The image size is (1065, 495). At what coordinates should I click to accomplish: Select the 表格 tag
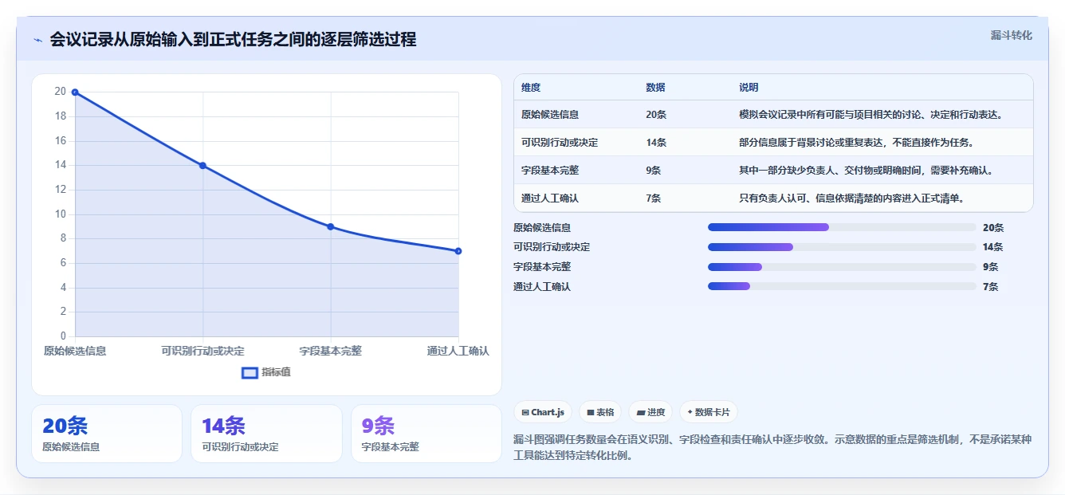click(x=600, y=412)
